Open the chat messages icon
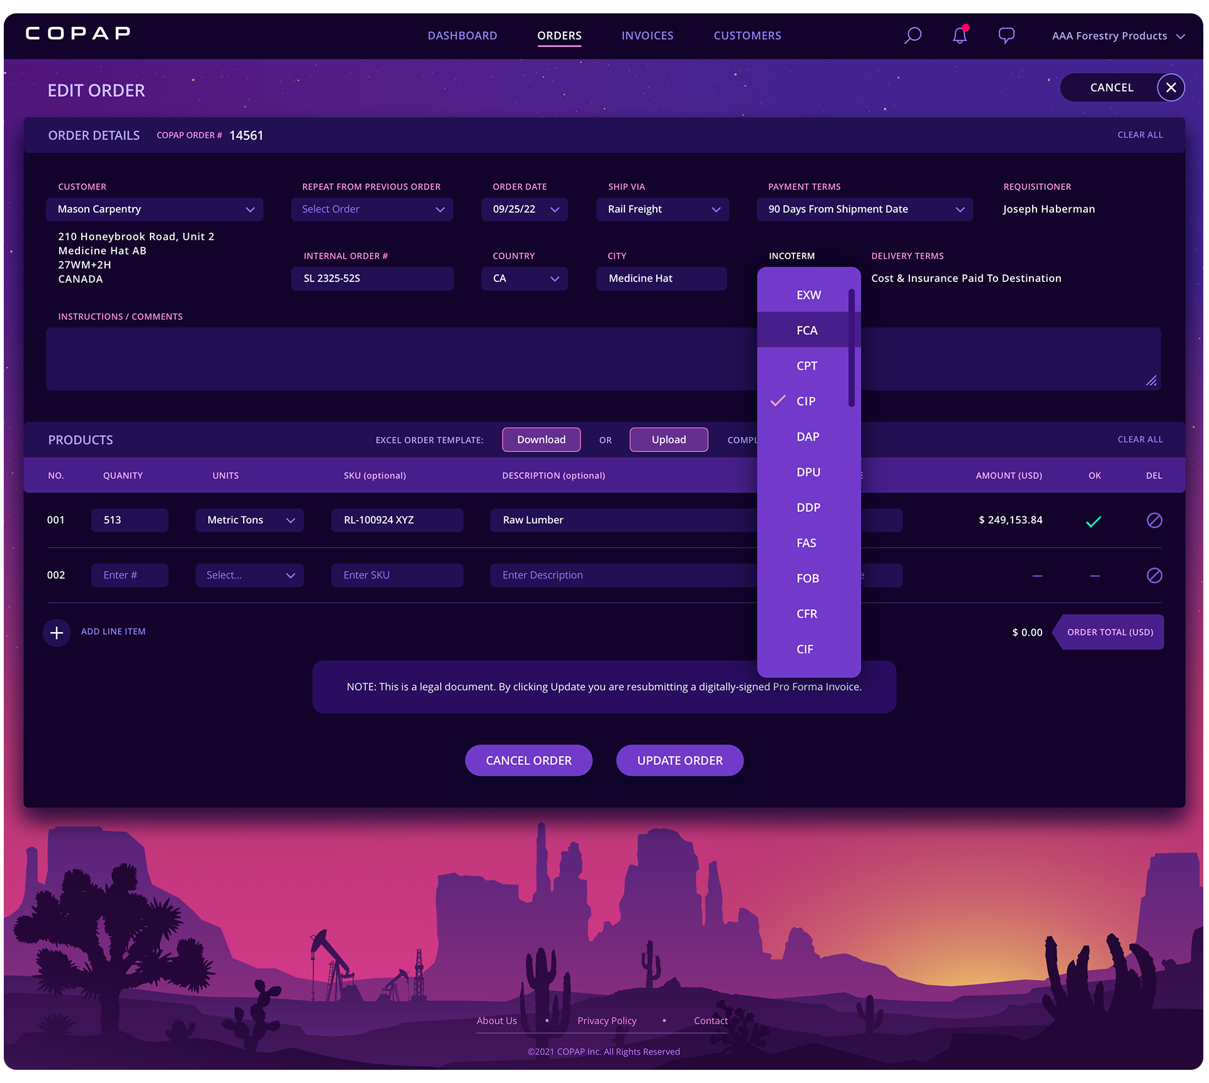The width and height of the screenshot is (1209, 1083). pos(1006,35)
